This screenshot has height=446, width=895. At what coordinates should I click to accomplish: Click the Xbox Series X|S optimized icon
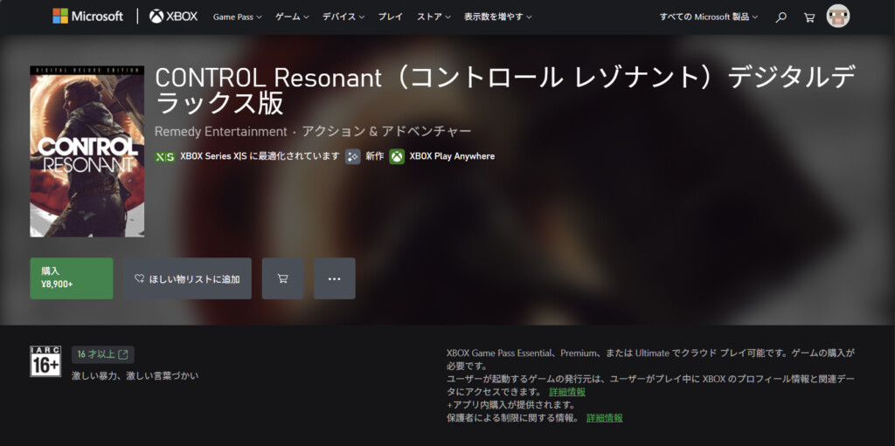pyautogui.click(x=165, y=157)
